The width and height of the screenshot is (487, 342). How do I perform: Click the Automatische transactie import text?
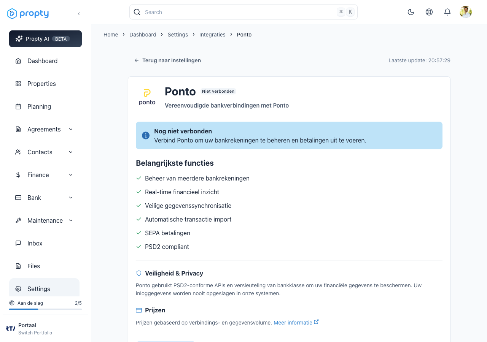click(x=188, y=219)
